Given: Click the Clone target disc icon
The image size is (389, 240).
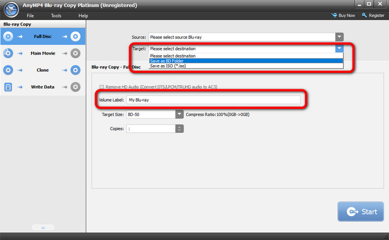Looking at the screenshot, I should click(x=76, y=70).
